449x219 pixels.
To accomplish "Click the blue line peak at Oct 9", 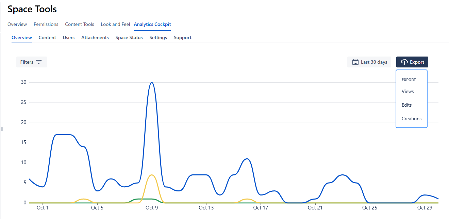I will (x=152, y=82).
